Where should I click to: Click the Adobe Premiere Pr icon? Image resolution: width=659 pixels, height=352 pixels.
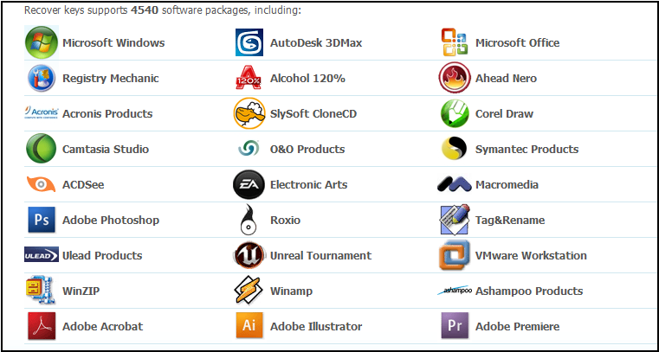[x=455, y=326]
